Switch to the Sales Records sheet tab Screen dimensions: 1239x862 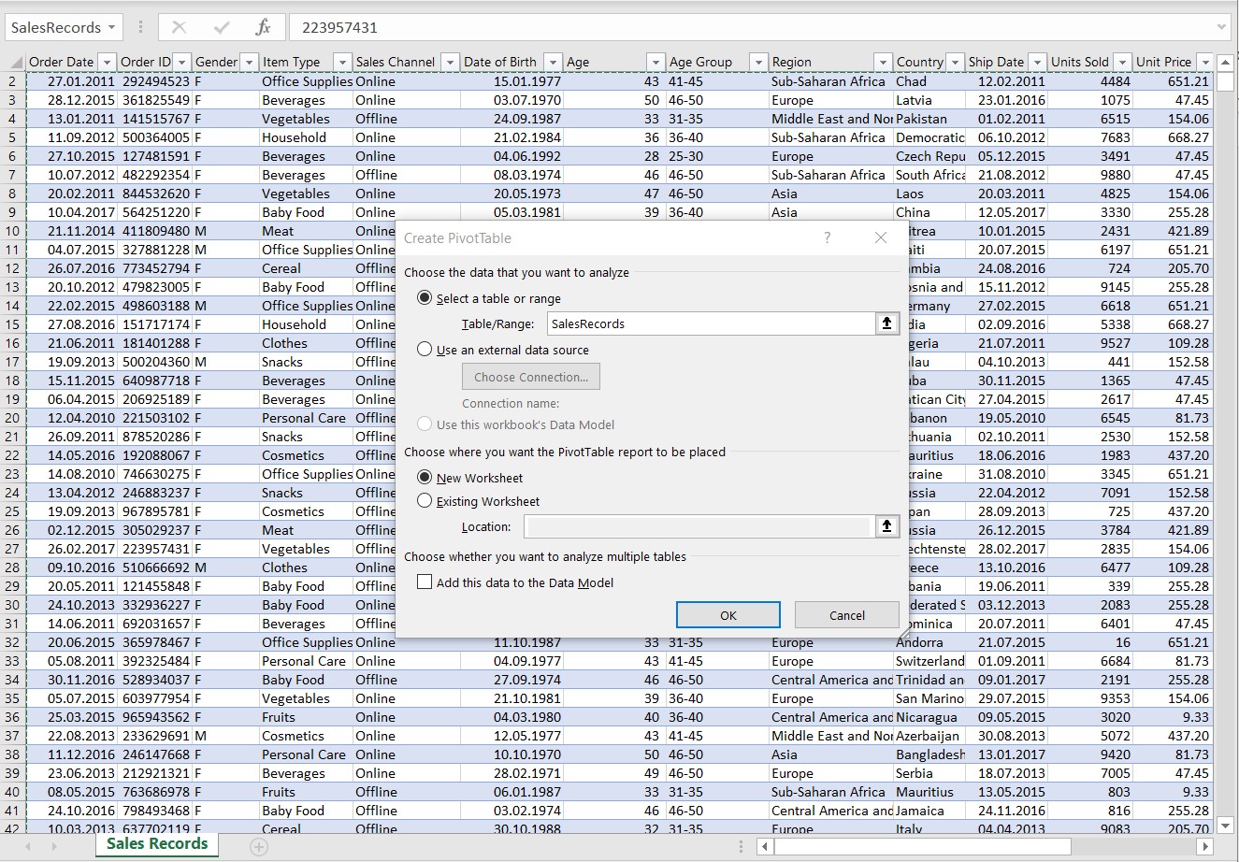coord(156,844)
